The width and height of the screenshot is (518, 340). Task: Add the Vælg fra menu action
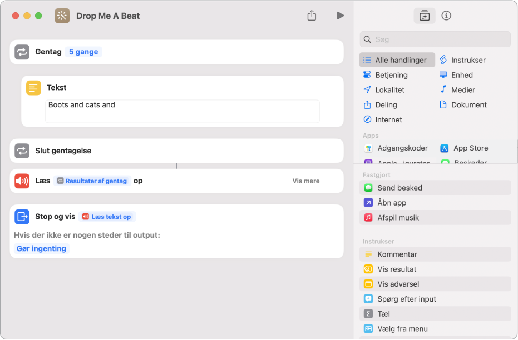tap(435, 329)
